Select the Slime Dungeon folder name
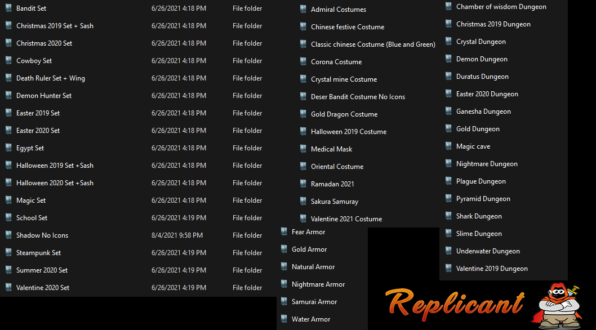The width and height of the screenshot is (596, 330). (479, 234)
